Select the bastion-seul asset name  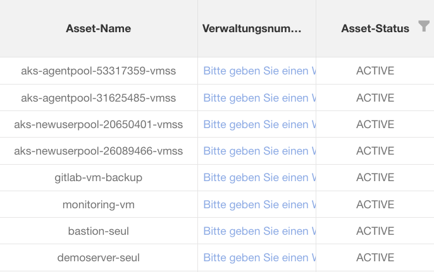[98, 231]
